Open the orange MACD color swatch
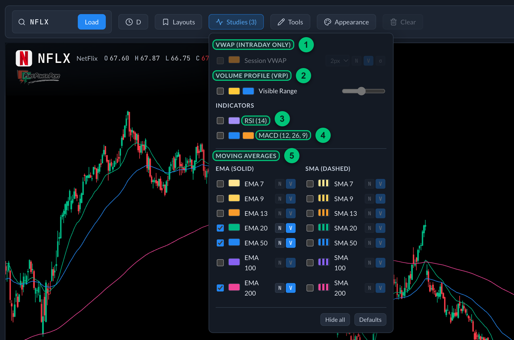The image size is (514, 340). pos(248,135)
